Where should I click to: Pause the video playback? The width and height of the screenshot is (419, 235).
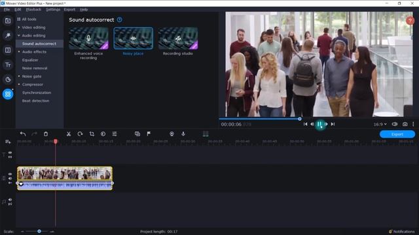[319, 124]
